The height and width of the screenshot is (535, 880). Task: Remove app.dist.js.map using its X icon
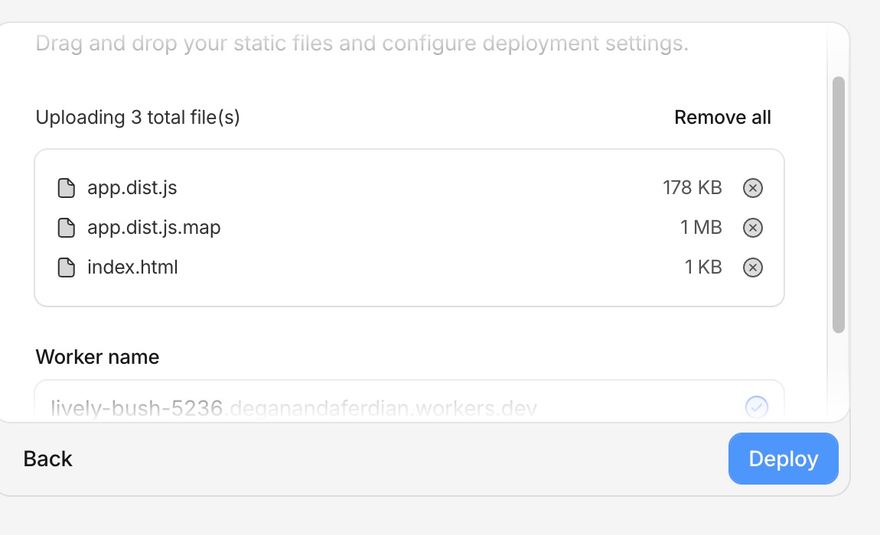coord(753,228)
